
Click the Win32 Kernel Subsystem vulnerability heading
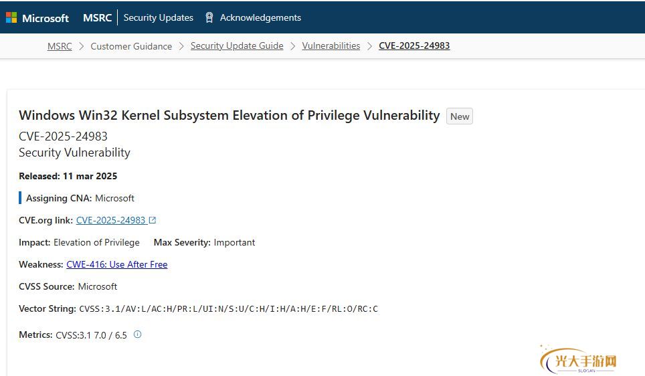[229, 116]
